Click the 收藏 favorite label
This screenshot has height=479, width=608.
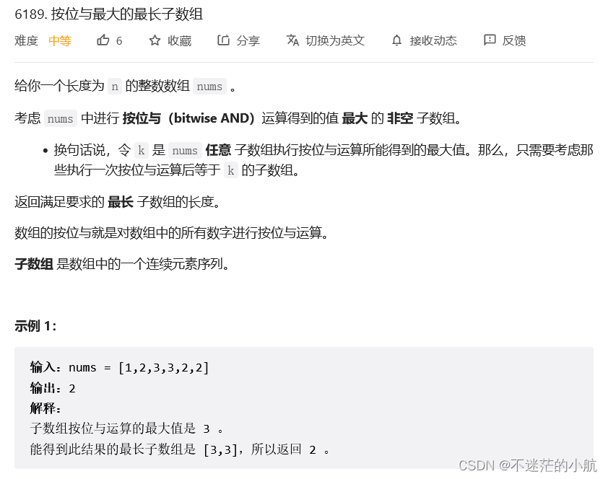coord(180,40)
